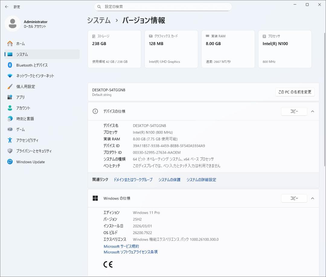This screenshot has width=326, height=277.
Task: Open the プロセッサ Intel(R) N100 card
Action: click(285, 49)
